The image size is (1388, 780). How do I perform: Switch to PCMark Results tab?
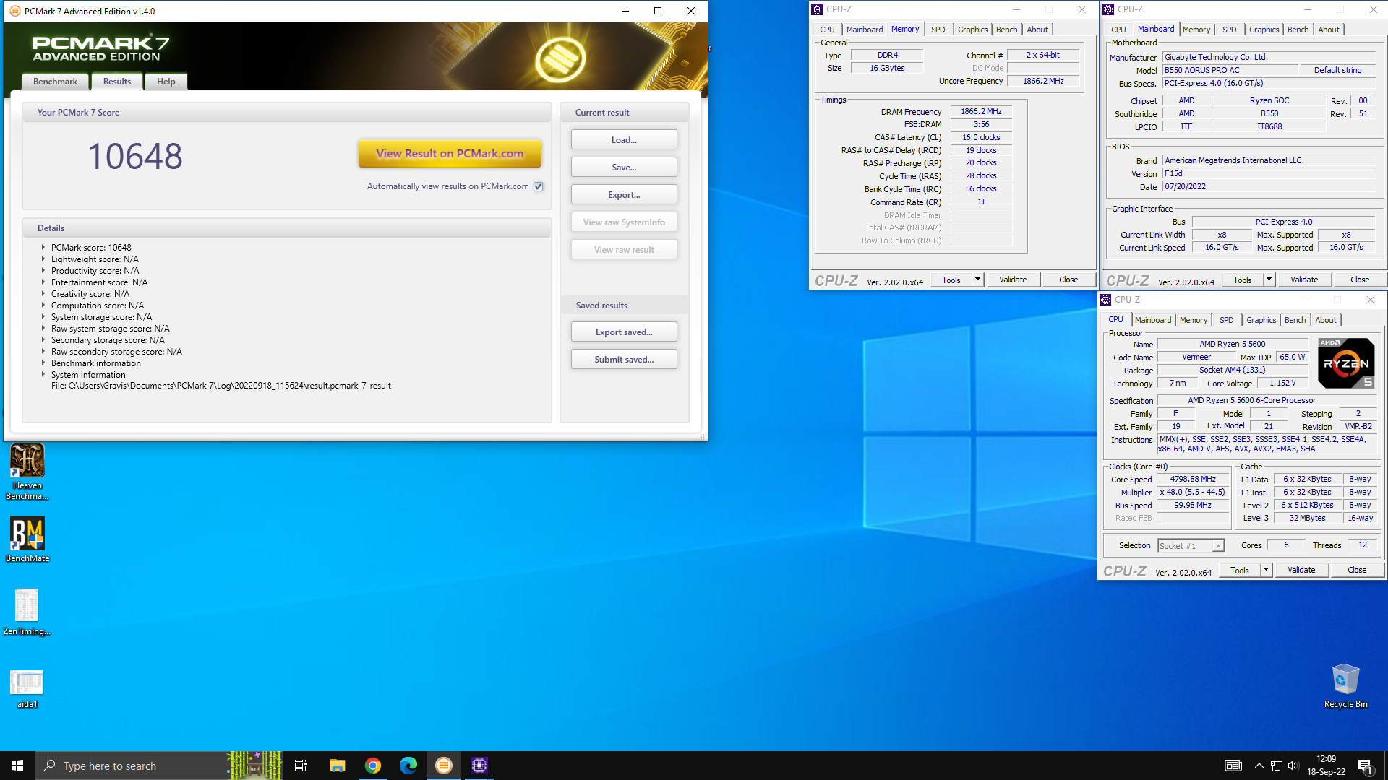[x=117, y=82]
